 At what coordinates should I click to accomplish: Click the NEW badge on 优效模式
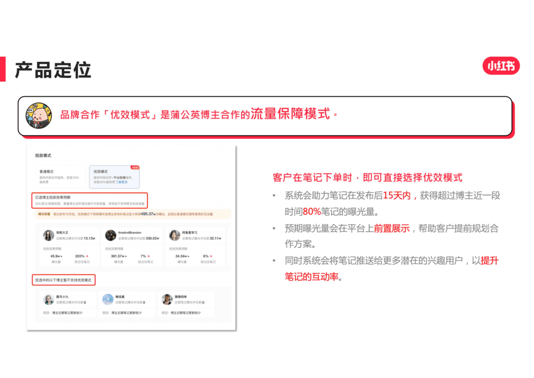135,167
